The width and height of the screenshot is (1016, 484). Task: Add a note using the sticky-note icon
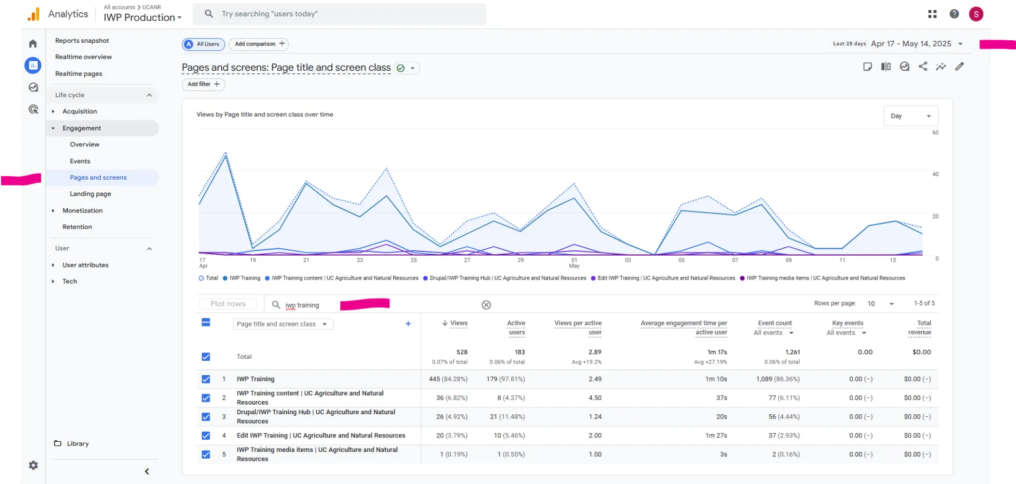pyautogui.click(x=867, y=67)
